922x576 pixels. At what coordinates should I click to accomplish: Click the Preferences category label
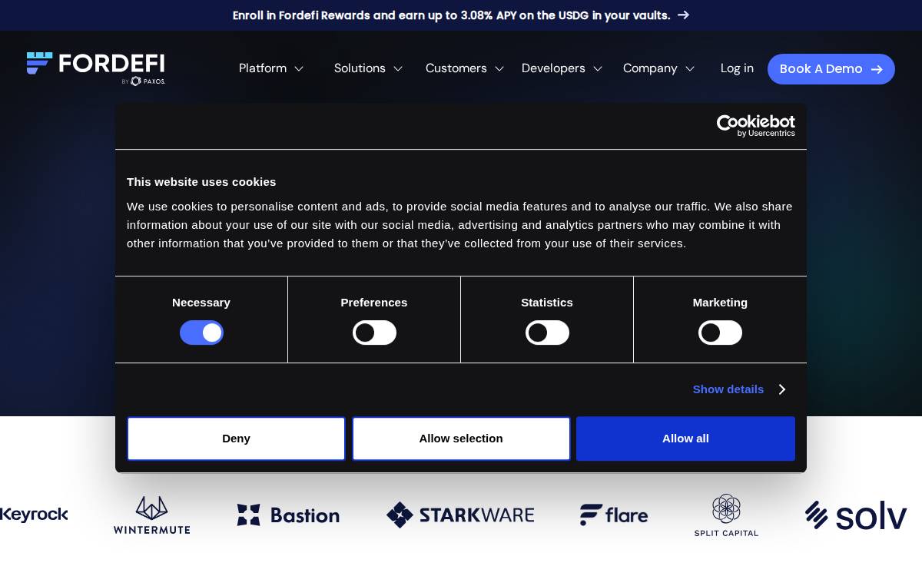pyautogui.click(x=374, y=303)
